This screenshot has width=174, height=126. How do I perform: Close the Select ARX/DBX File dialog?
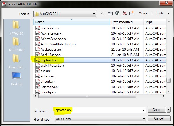[166, 3]
